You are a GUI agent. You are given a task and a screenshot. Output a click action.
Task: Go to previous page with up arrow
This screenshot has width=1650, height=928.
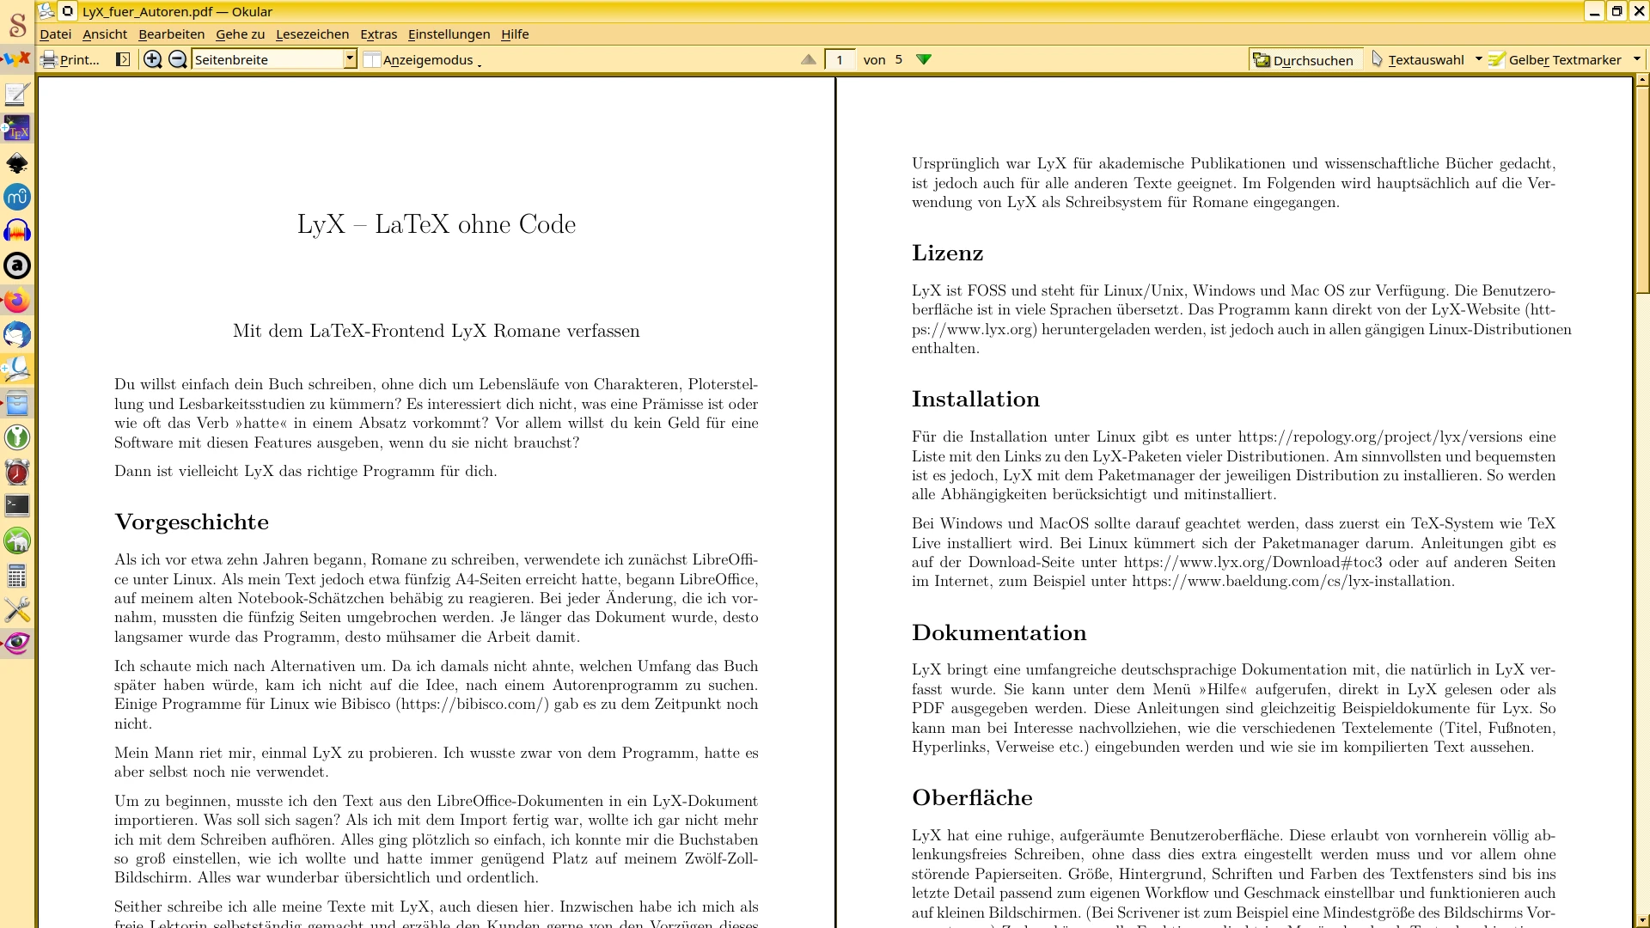click(809, 59)
